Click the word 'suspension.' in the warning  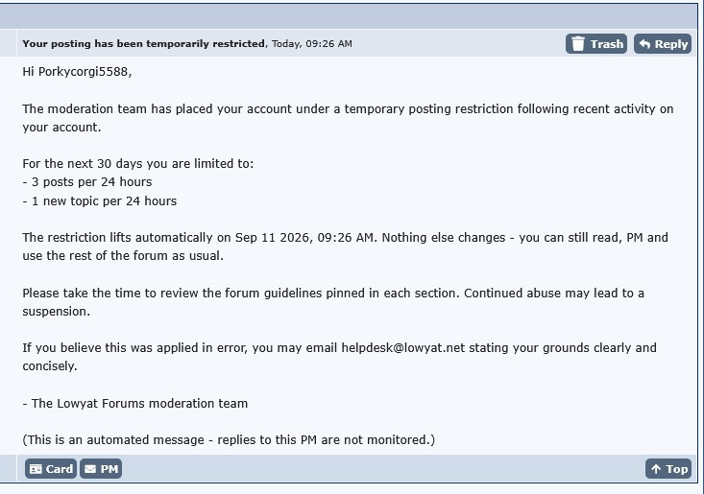[57, 312]
